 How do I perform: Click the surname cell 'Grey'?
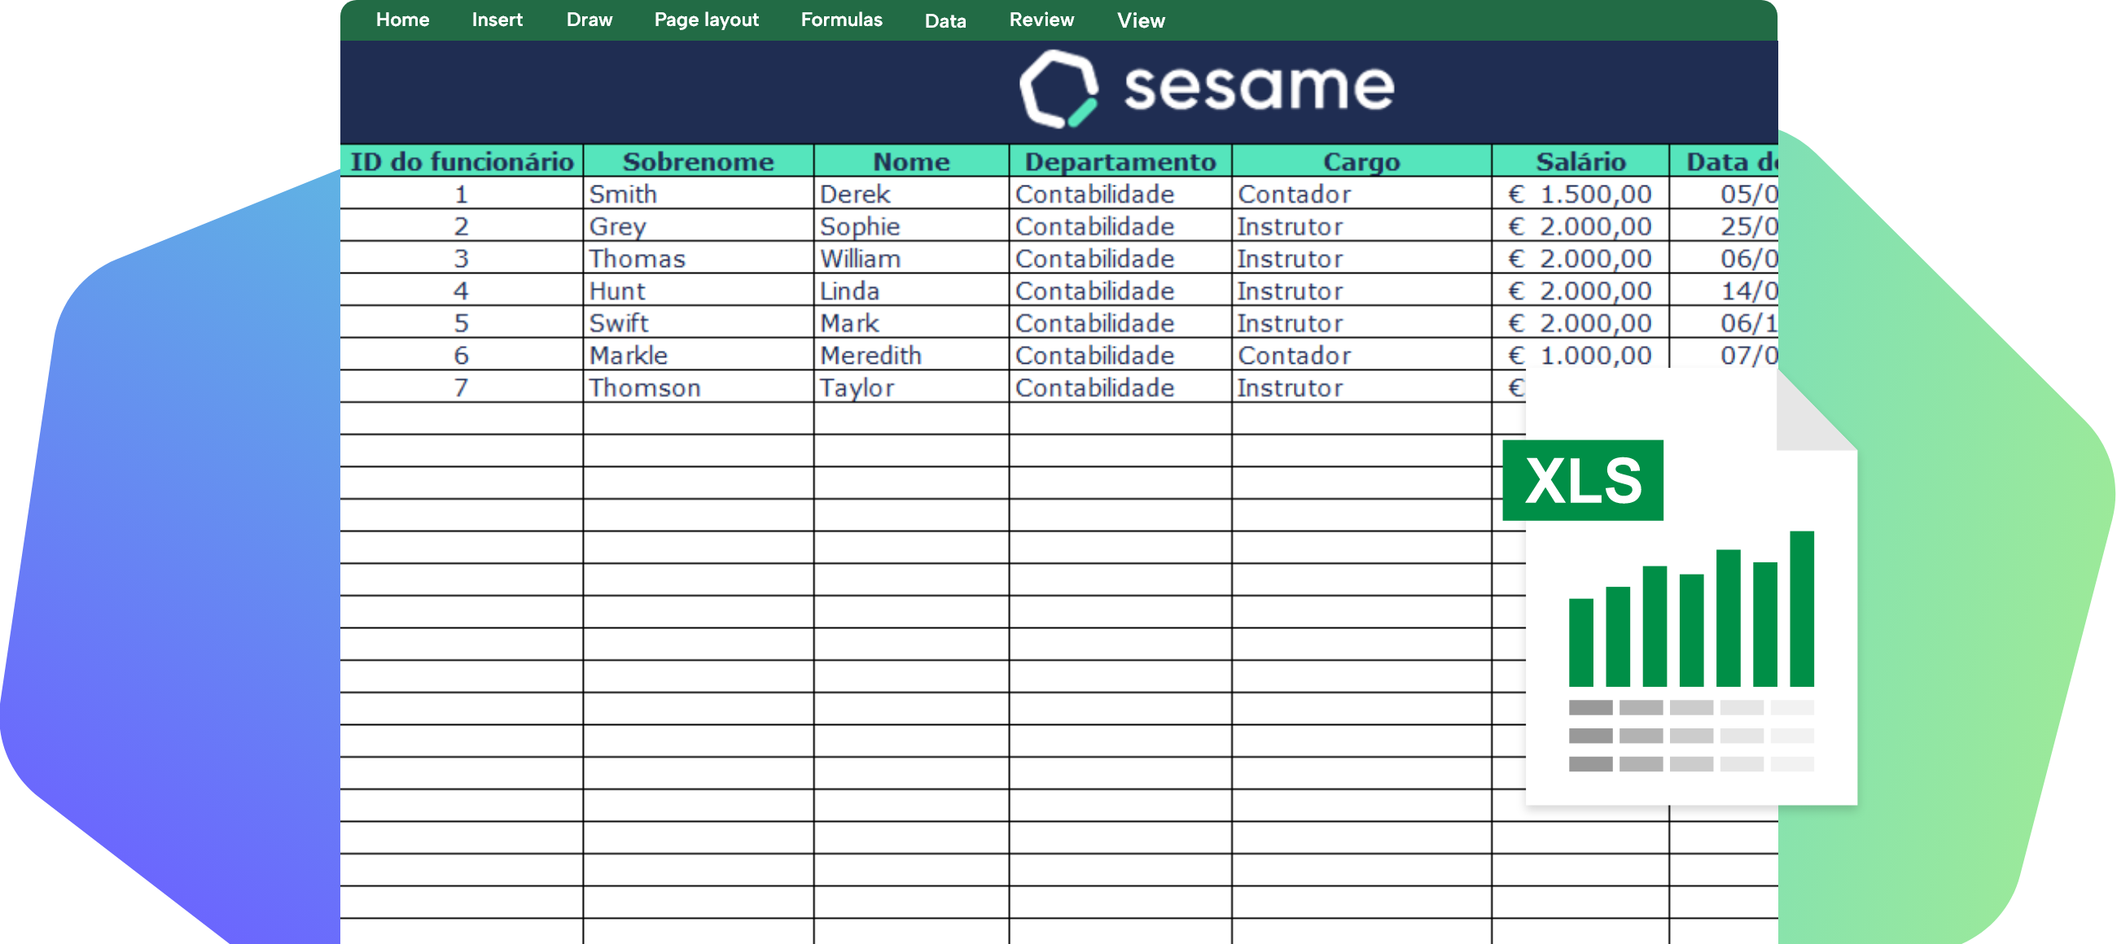tap(699, 226)
